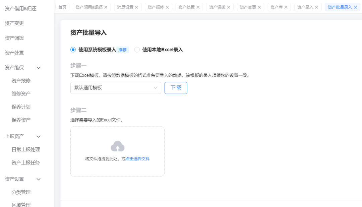
Task: Select 使用系统模板录入 option
Action: 73,49
